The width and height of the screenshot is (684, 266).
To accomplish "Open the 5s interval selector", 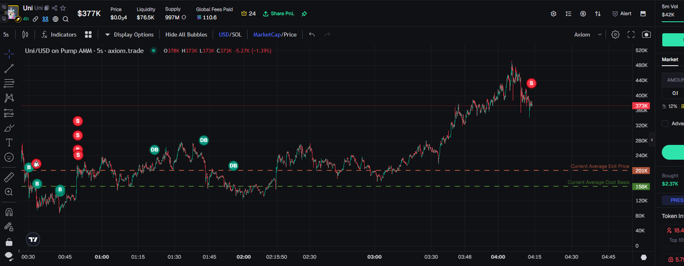I will [x=6, y=34].
